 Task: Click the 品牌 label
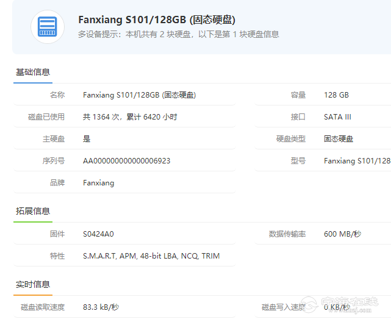coord(57,183)
